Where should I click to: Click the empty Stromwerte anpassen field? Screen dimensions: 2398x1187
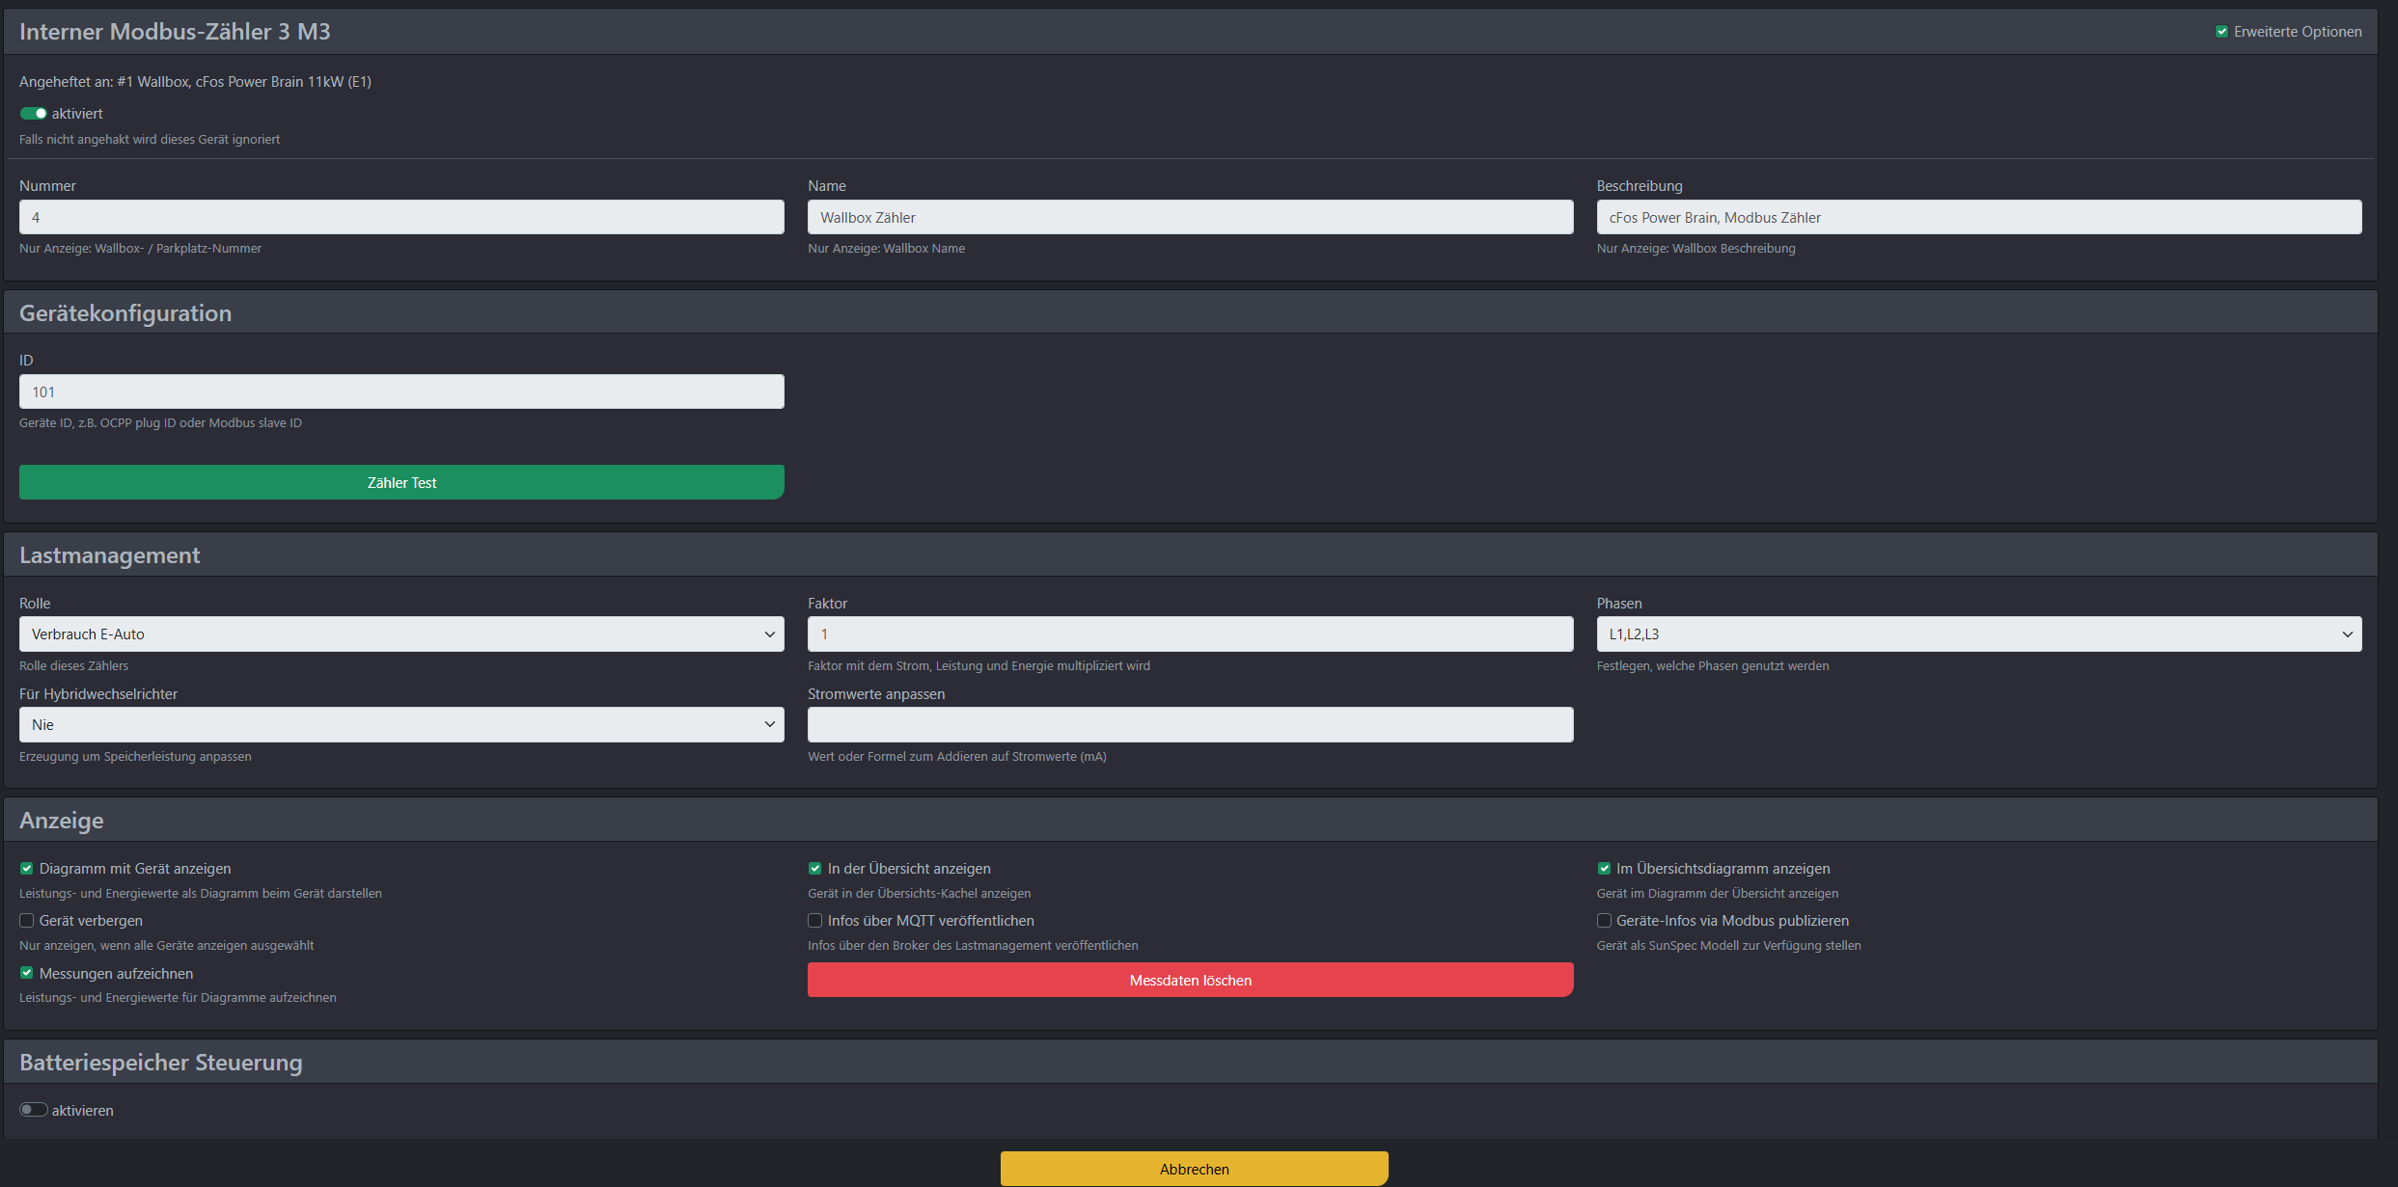click(x=1190, y=725)
